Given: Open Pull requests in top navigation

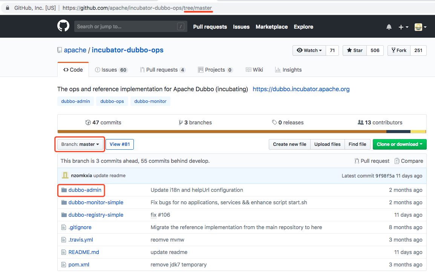Looking at the screenshot, I should [x=210, y=27].
